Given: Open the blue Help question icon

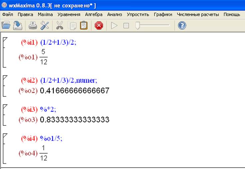Looking at the screenshot, I should point(182,25).
